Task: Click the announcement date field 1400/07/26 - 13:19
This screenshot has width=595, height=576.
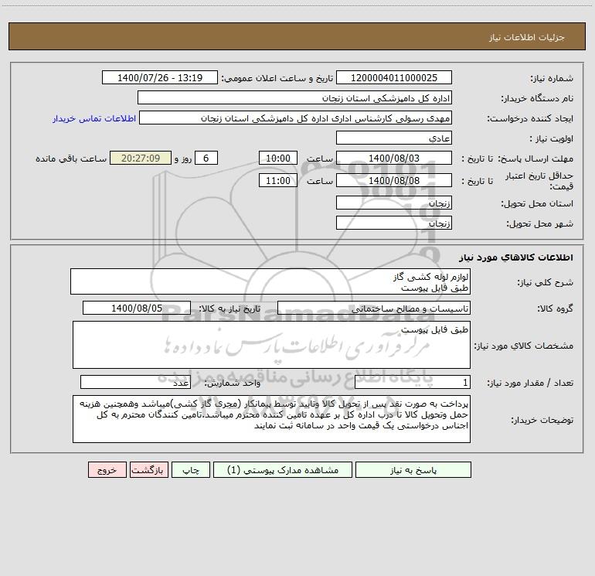Action: pyautogui.click(x=160, y=77)
